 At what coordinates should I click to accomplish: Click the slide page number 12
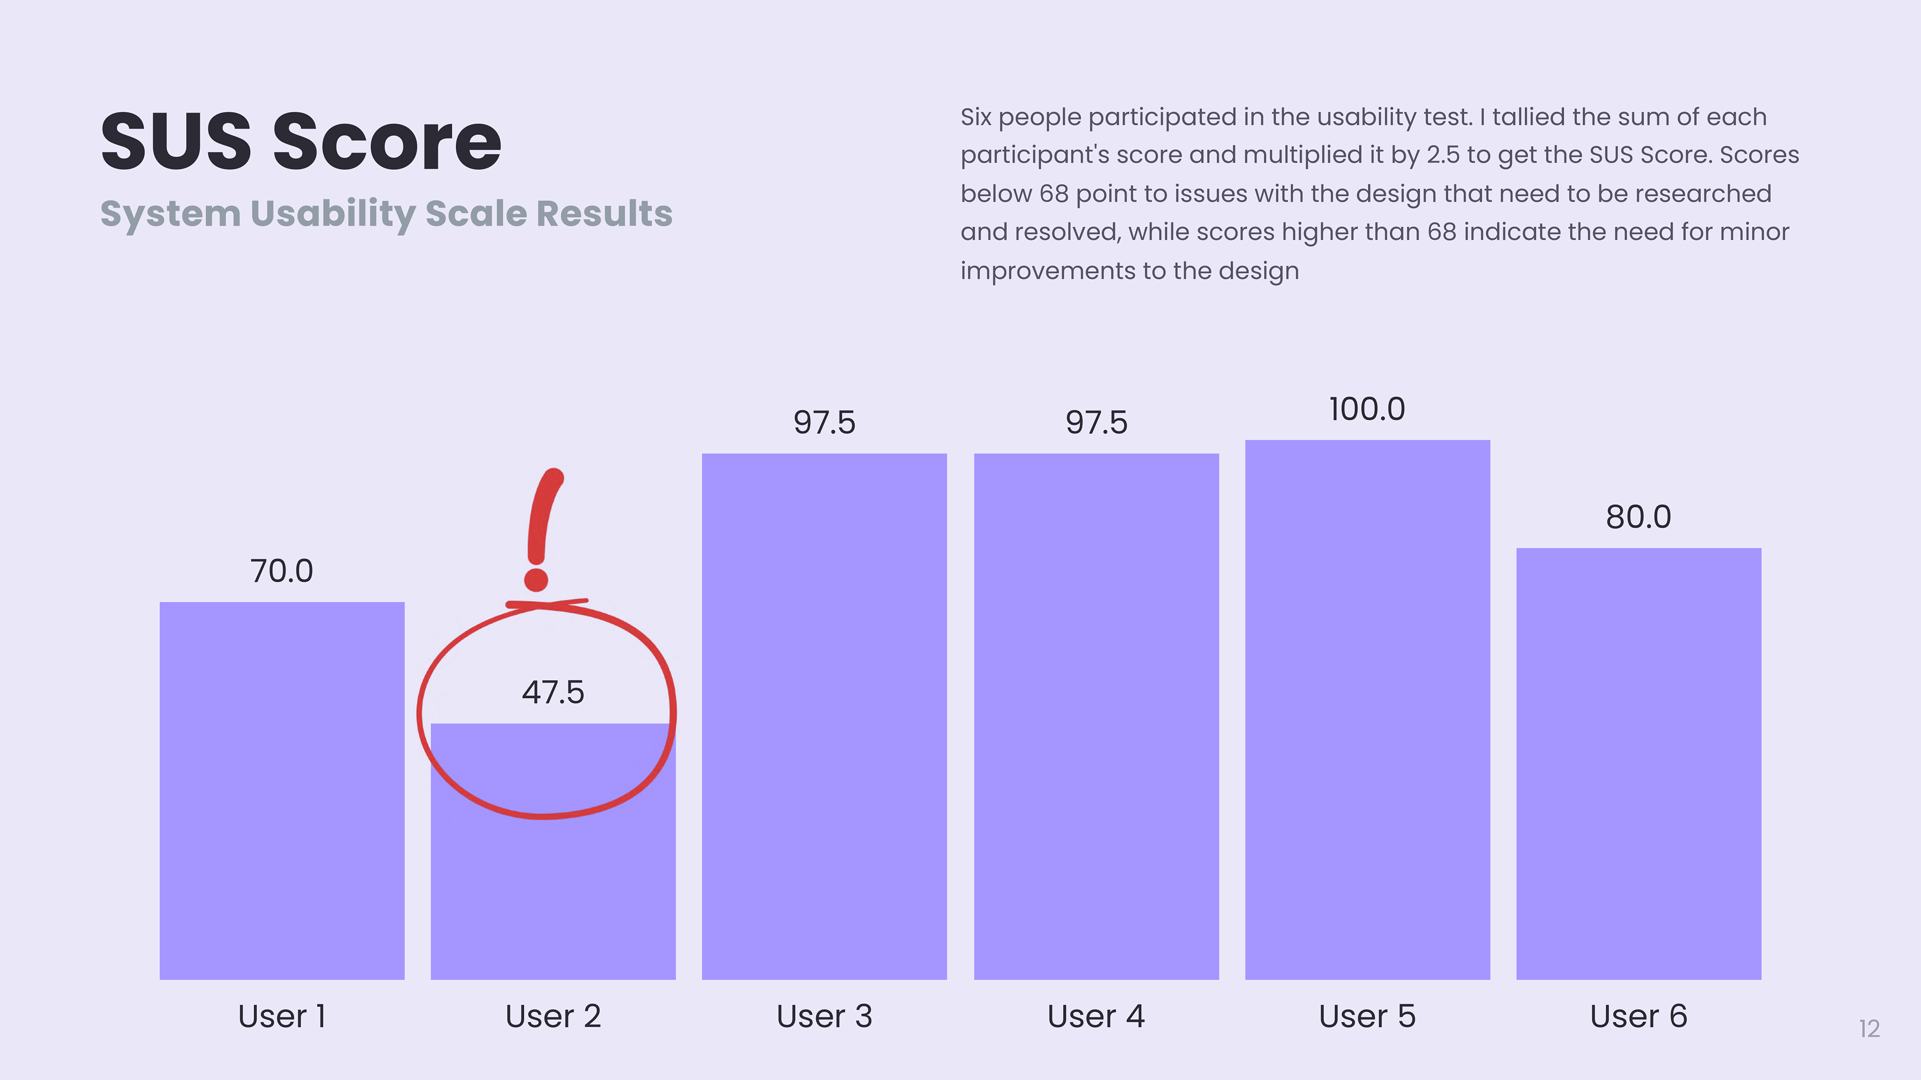click(x=1869, y=1028)
